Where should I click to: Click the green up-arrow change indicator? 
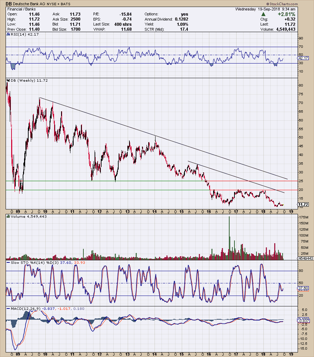click(263, 14)
